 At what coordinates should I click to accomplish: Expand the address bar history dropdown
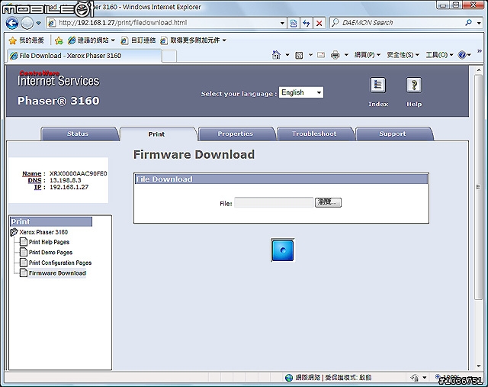tap(282, 23)
